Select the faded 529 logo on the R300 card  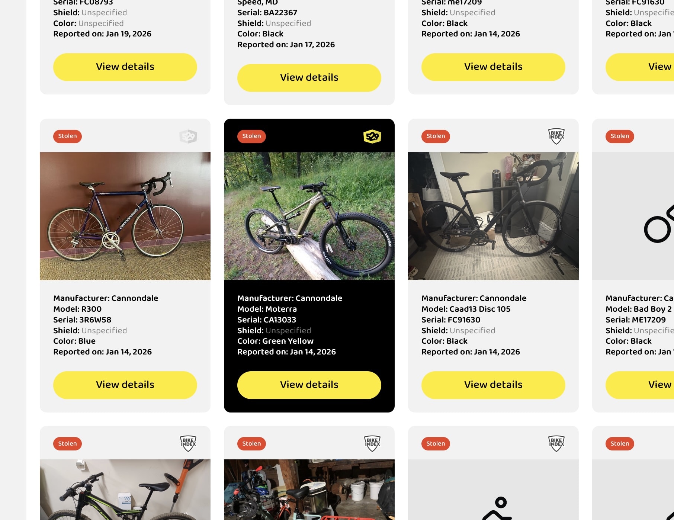point(188,135)
